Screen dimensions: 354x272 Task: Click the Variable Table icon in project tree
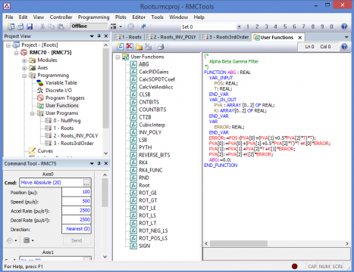(x=40, y=82)
